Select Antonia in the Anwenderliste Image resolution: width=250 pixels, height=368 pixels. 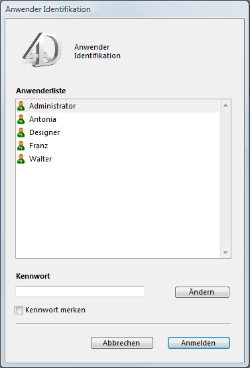117,119
